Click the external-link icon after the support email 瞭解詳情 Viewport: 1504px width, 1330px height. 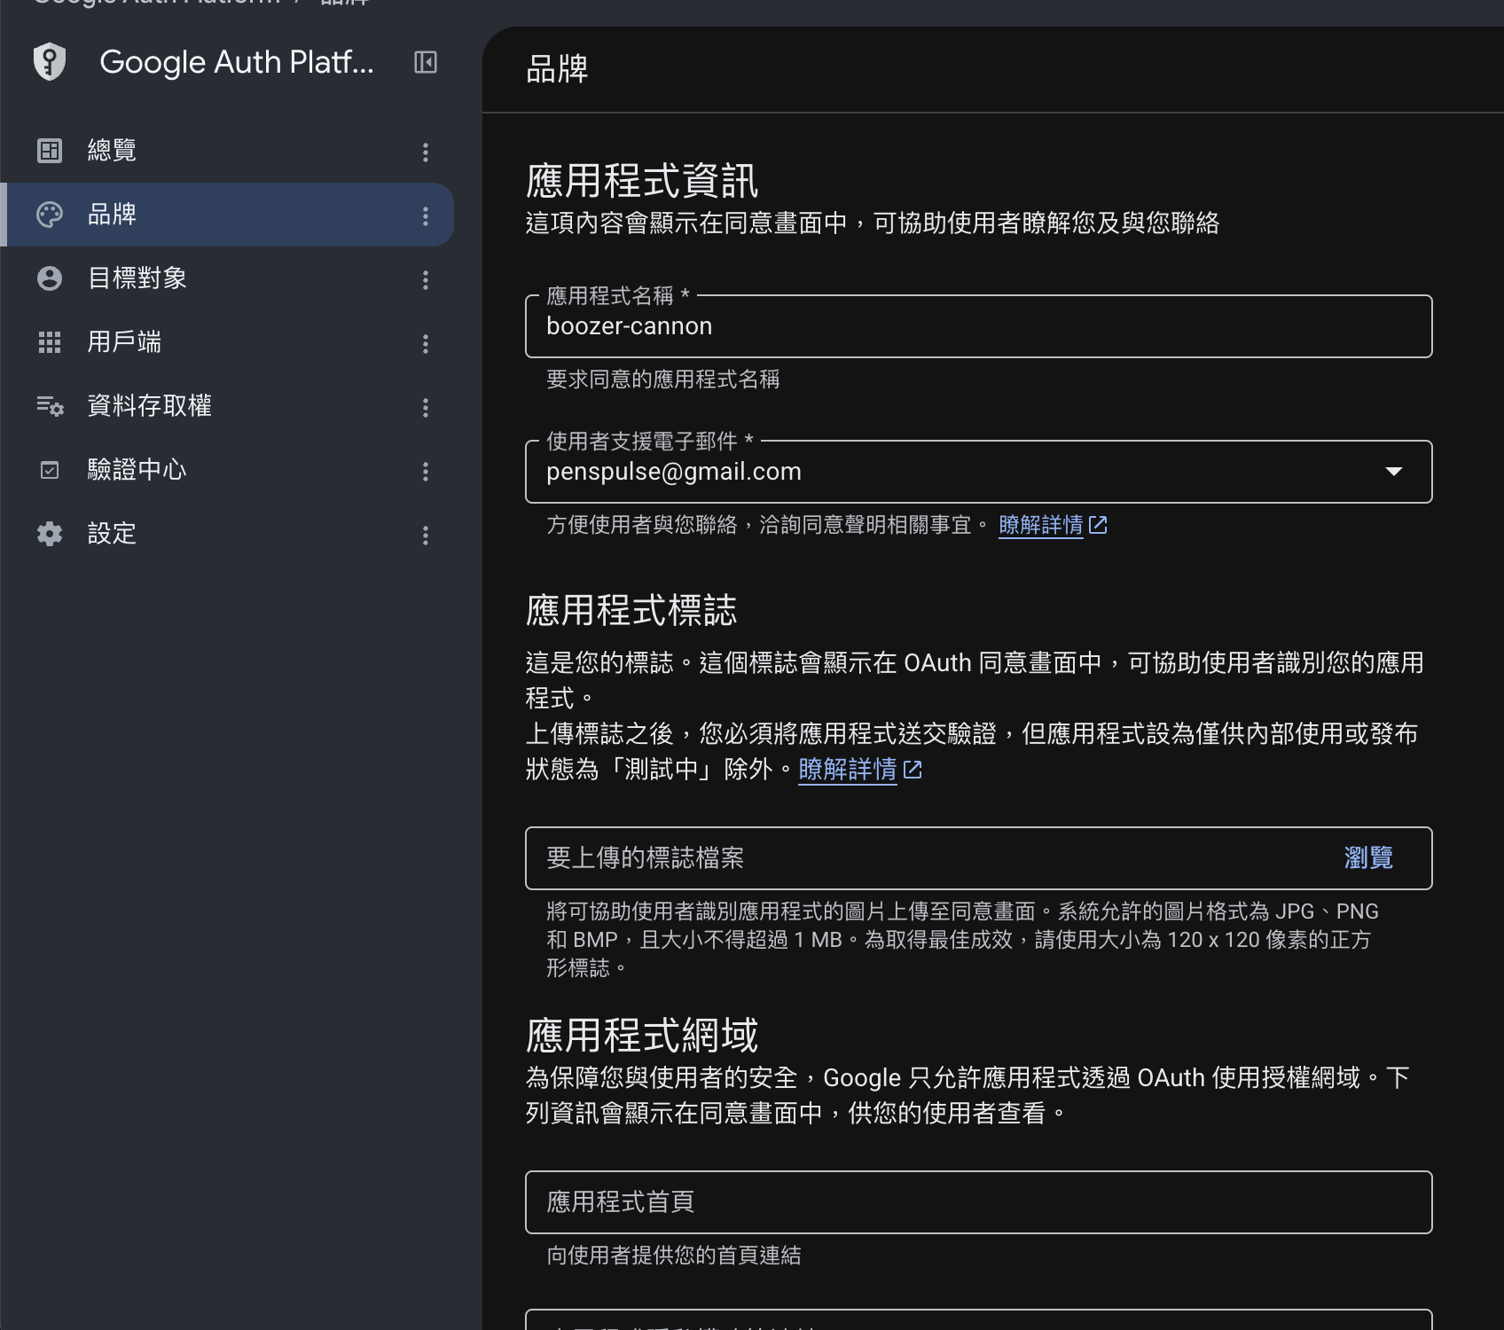(x=1098, y=525)
